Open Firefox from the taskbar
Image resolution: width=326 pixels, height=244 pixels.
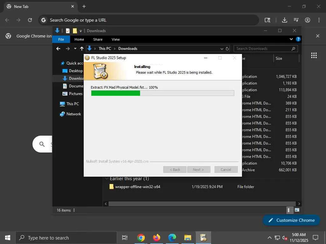click(x=157, y=238)
